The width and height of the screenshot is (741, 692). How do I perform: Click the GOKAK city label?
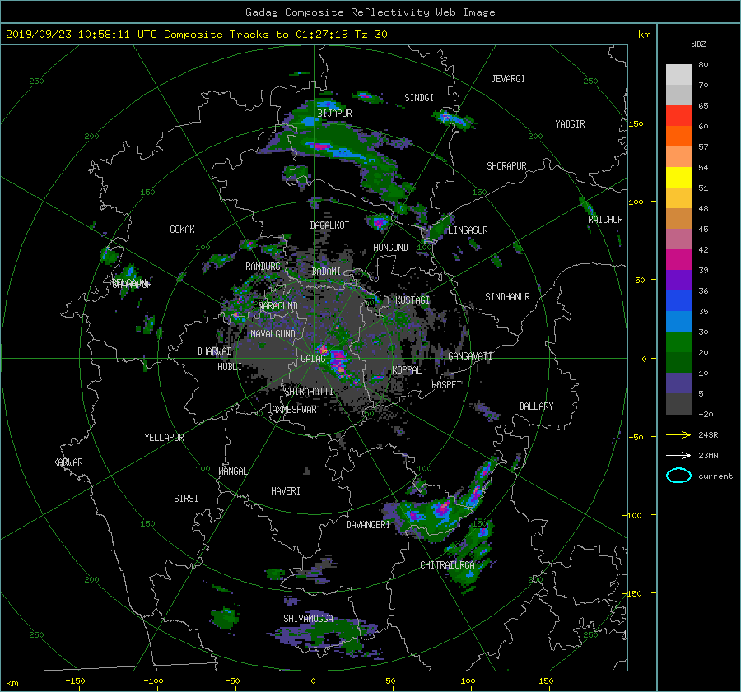coord(182,230)
